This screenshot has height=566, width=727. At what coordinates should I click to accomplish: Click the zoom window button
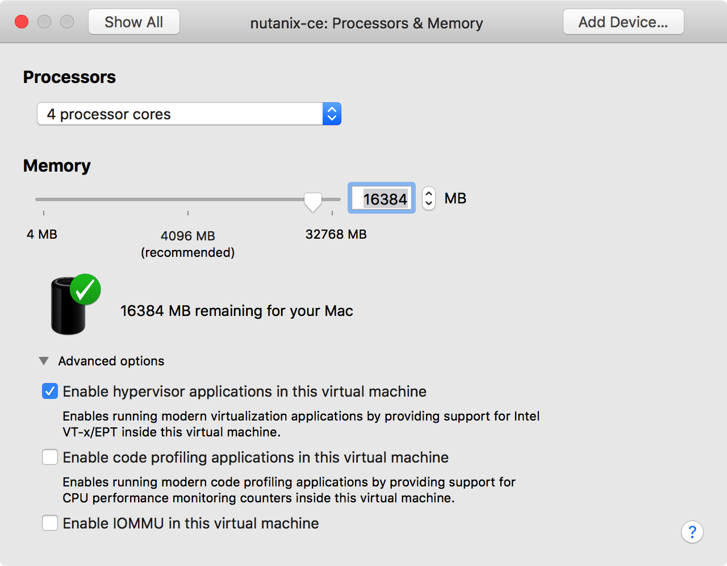[67, 22]
